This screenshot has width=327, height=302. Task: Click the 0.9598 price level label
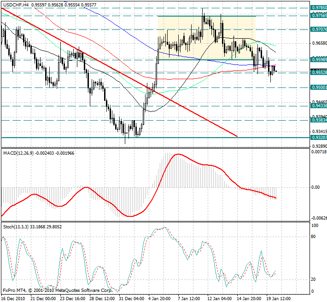(x=319, y=60)
